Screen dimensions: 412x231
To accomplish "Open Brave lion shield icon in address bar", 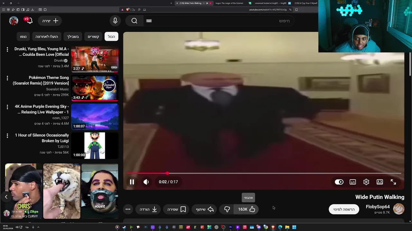I will click(x=128, y=10).
